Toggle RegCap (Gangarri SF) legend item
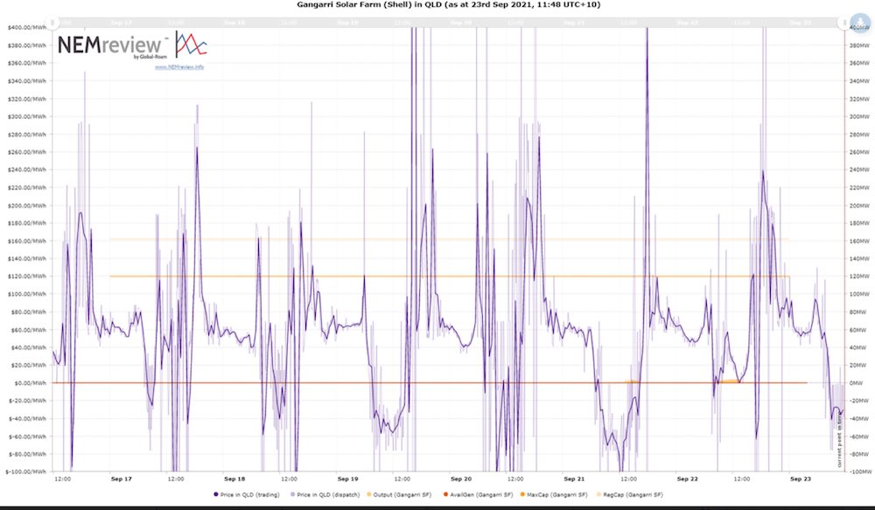The height and width of the screenshot is (510, 875). [x=629, y=495]
